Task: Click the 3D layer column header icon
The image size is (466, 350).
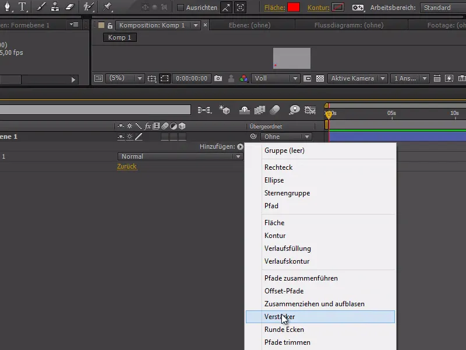Action: (x=182, y=126)
